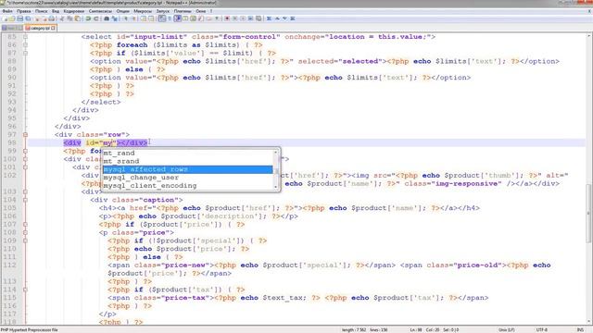
Task: Click editor scrollbar down arrow
Action: [x=589, y=322]
